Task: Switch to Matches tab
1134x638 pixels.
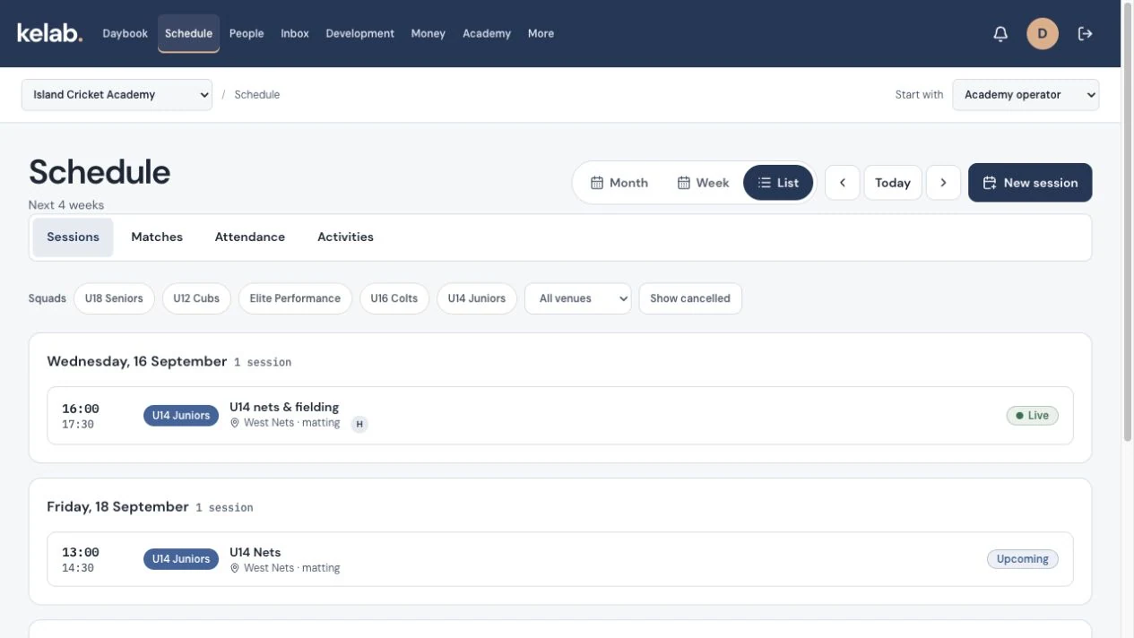Action: pyautogui.click(x=157, y=237)
